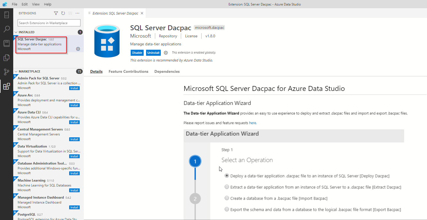Refresh the extensions list
427x220 pixels.
[x=63, y=13]
